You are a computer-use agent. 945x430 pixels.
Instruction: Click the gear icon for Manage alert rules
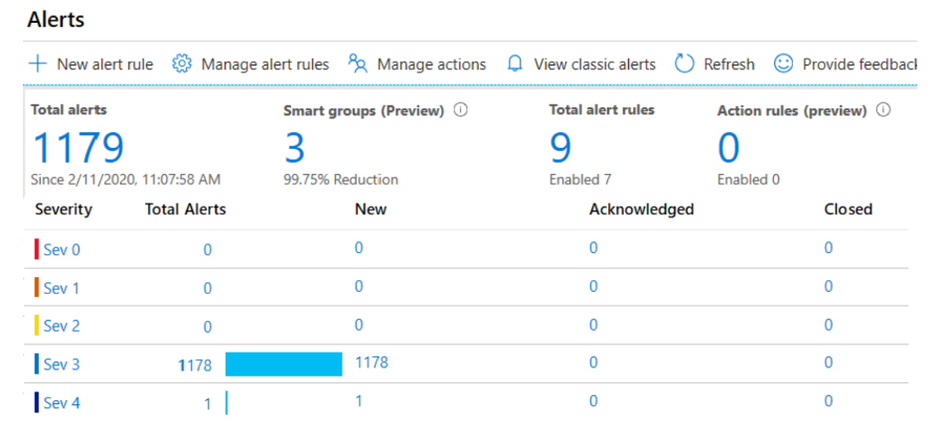[182, 65]
